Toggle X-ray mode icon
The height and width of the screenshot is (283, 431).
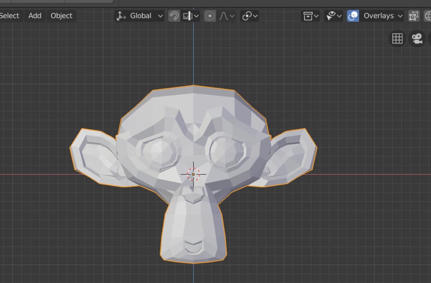(414, 16)
